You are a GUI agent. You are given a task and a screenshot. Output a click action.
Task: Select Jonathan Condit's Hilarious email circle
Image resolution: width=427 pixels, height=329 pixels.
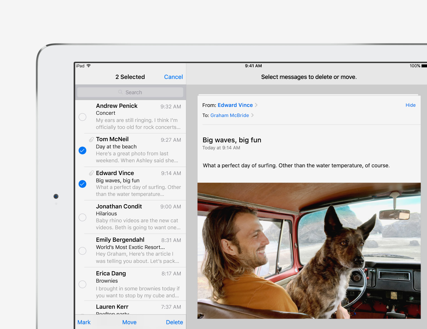coord(83,217)
